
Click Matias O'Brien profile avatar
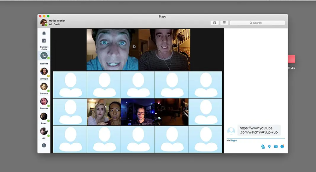pos(44,23)
